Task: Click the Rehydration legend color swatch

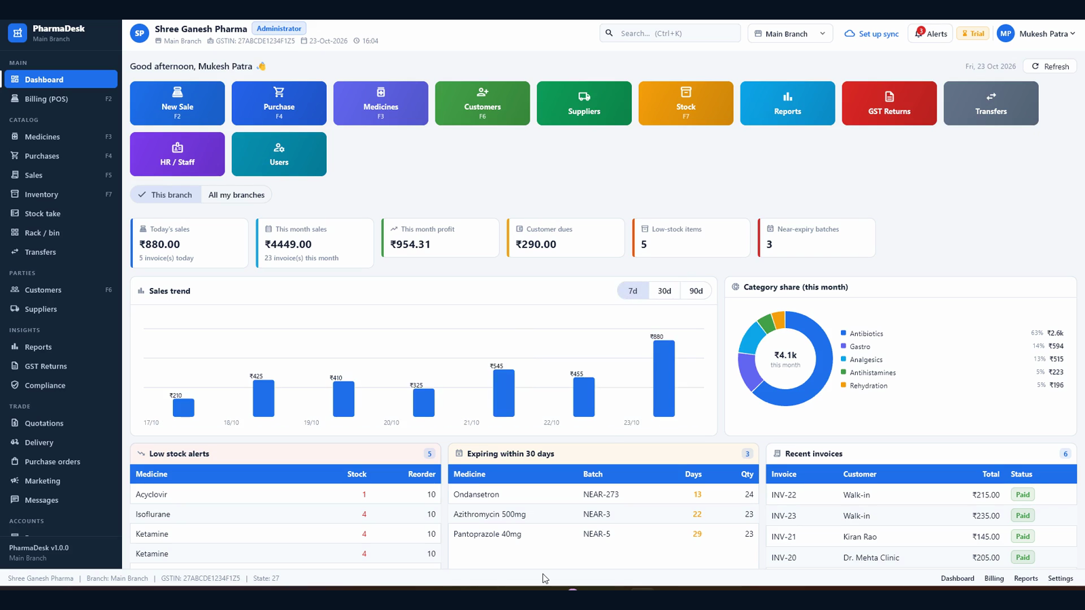Action: point(844,385)
